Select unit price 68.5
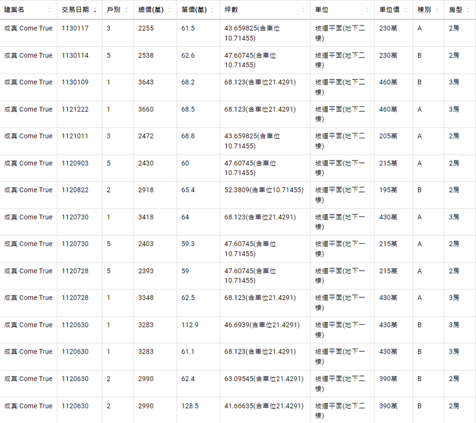476x423 pixels. [188, 110]
